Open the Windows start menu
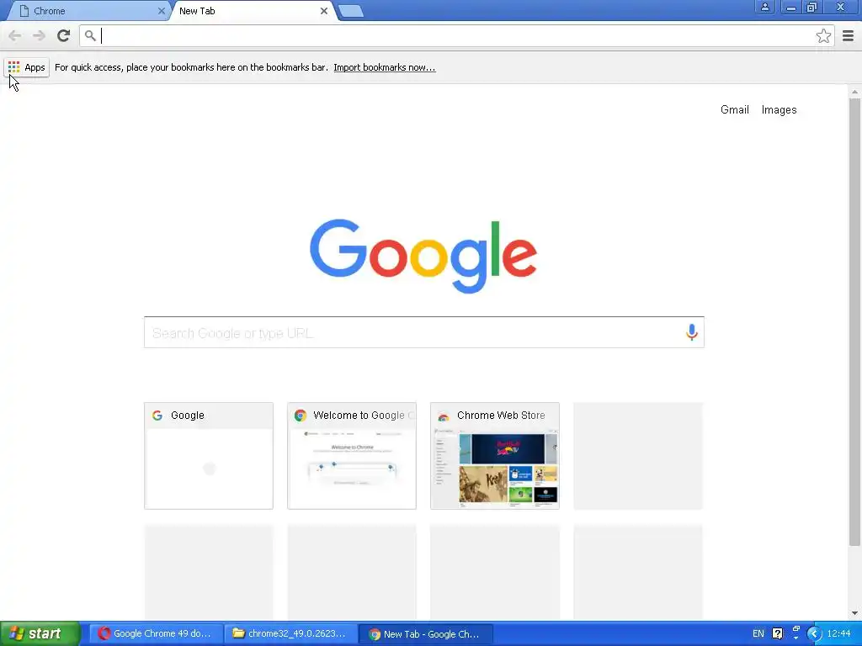The height and width of the screenshot is (646, 862). point(40,633)
